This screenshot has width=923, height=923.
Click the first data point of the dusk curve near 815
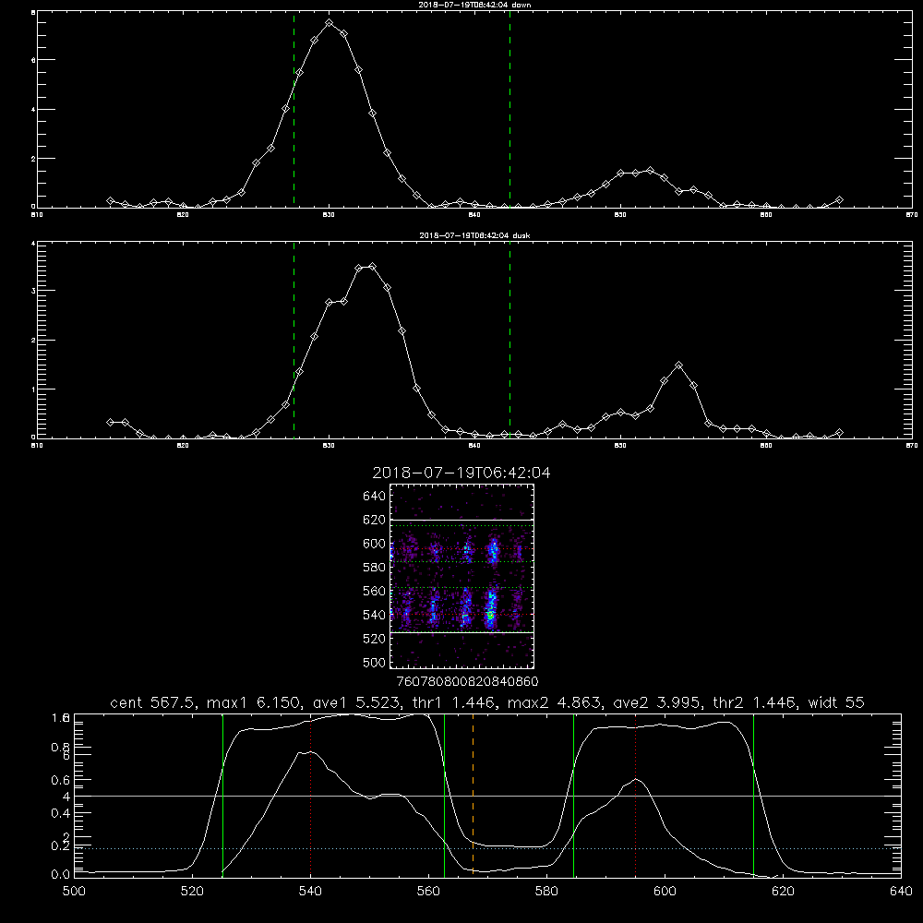click(110, 422)
